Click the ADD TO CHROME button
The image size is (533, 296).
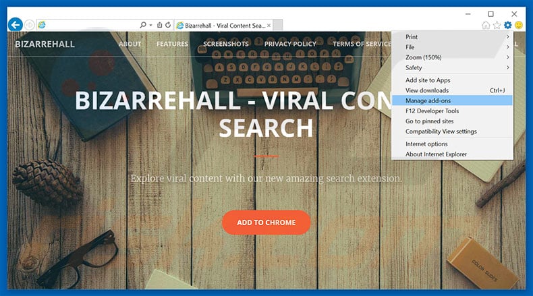tap(266, 223)
